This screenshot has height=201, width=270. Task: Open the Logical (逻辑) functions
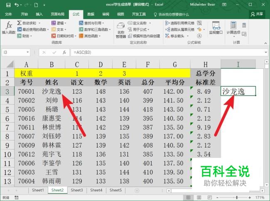tap(59, 23)
